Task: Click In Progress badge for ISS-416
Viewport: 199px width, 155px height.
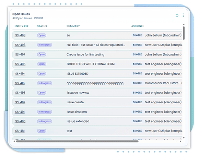Action: (45, 83)
